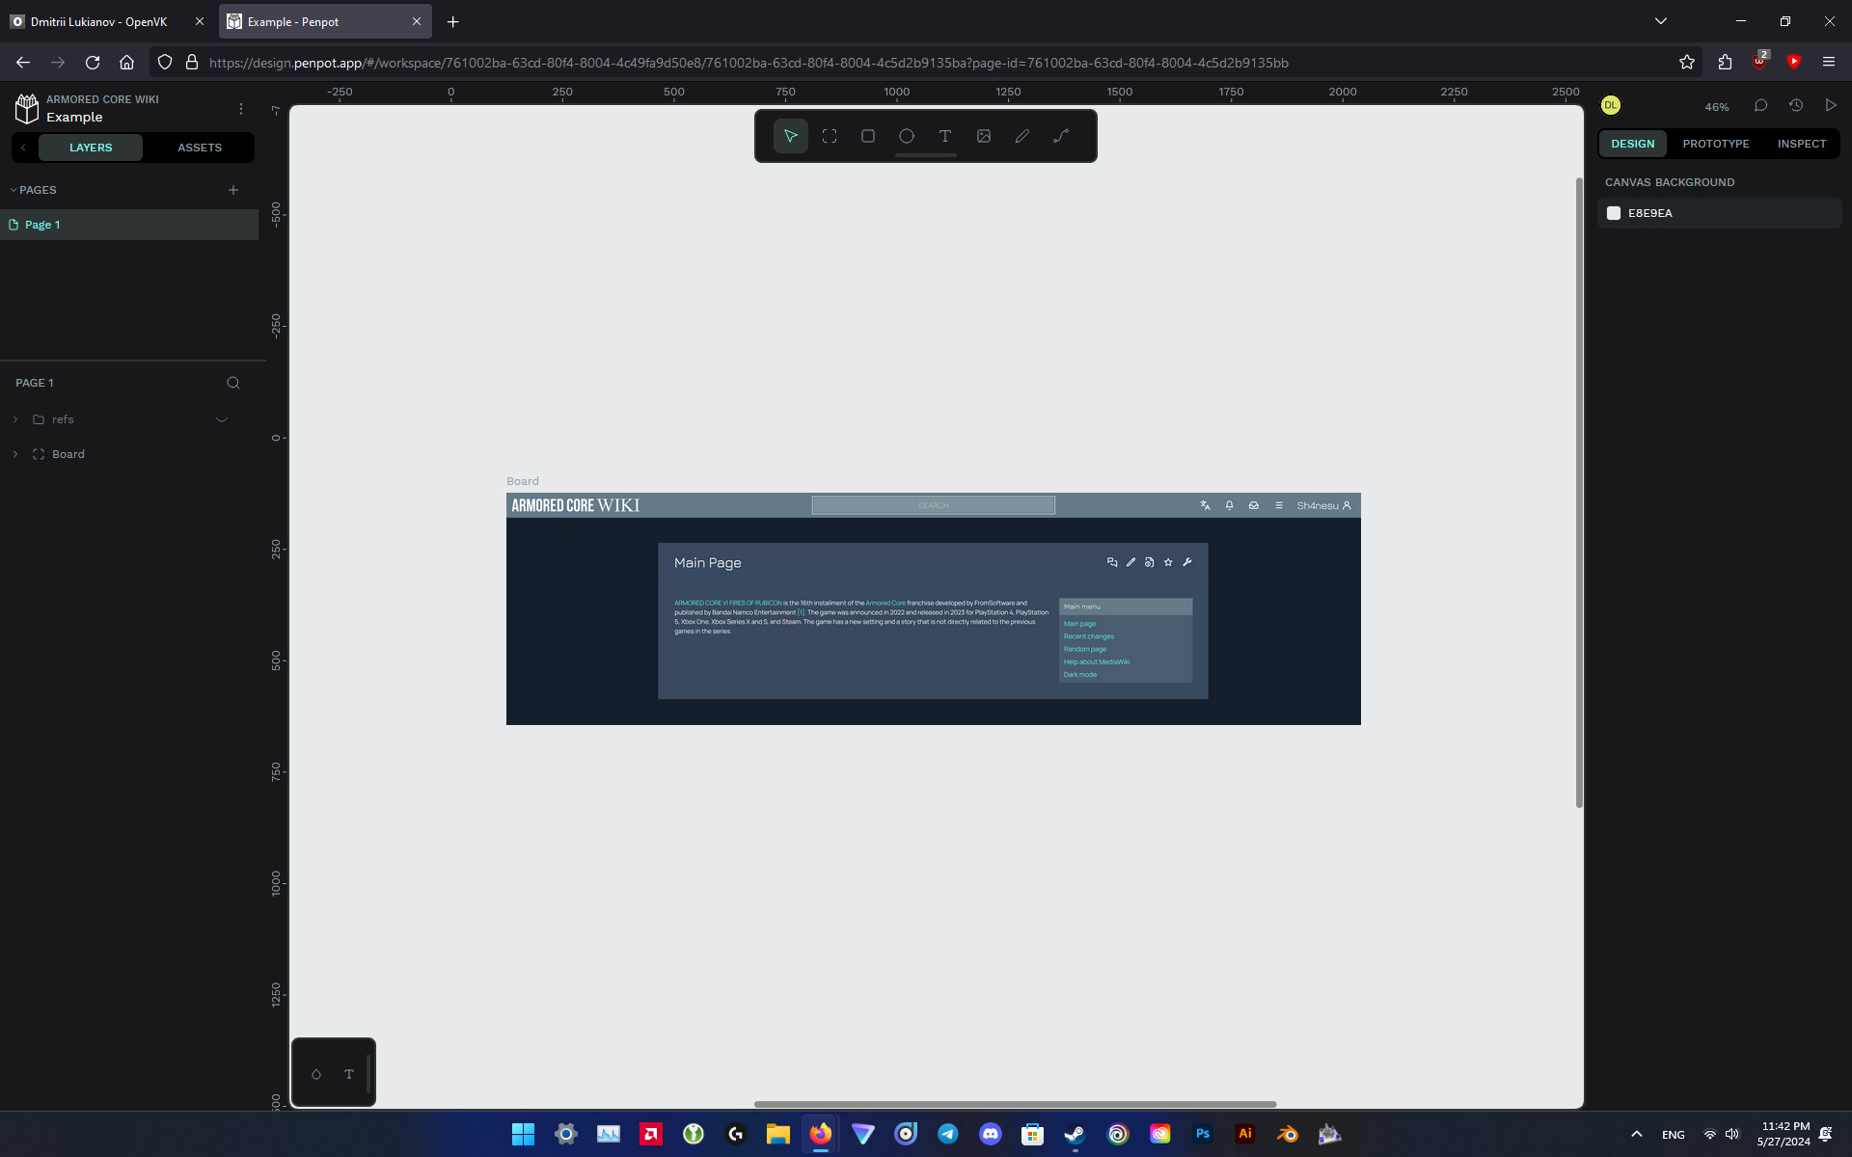Click the canvas background color swatch

[1614, 213]
